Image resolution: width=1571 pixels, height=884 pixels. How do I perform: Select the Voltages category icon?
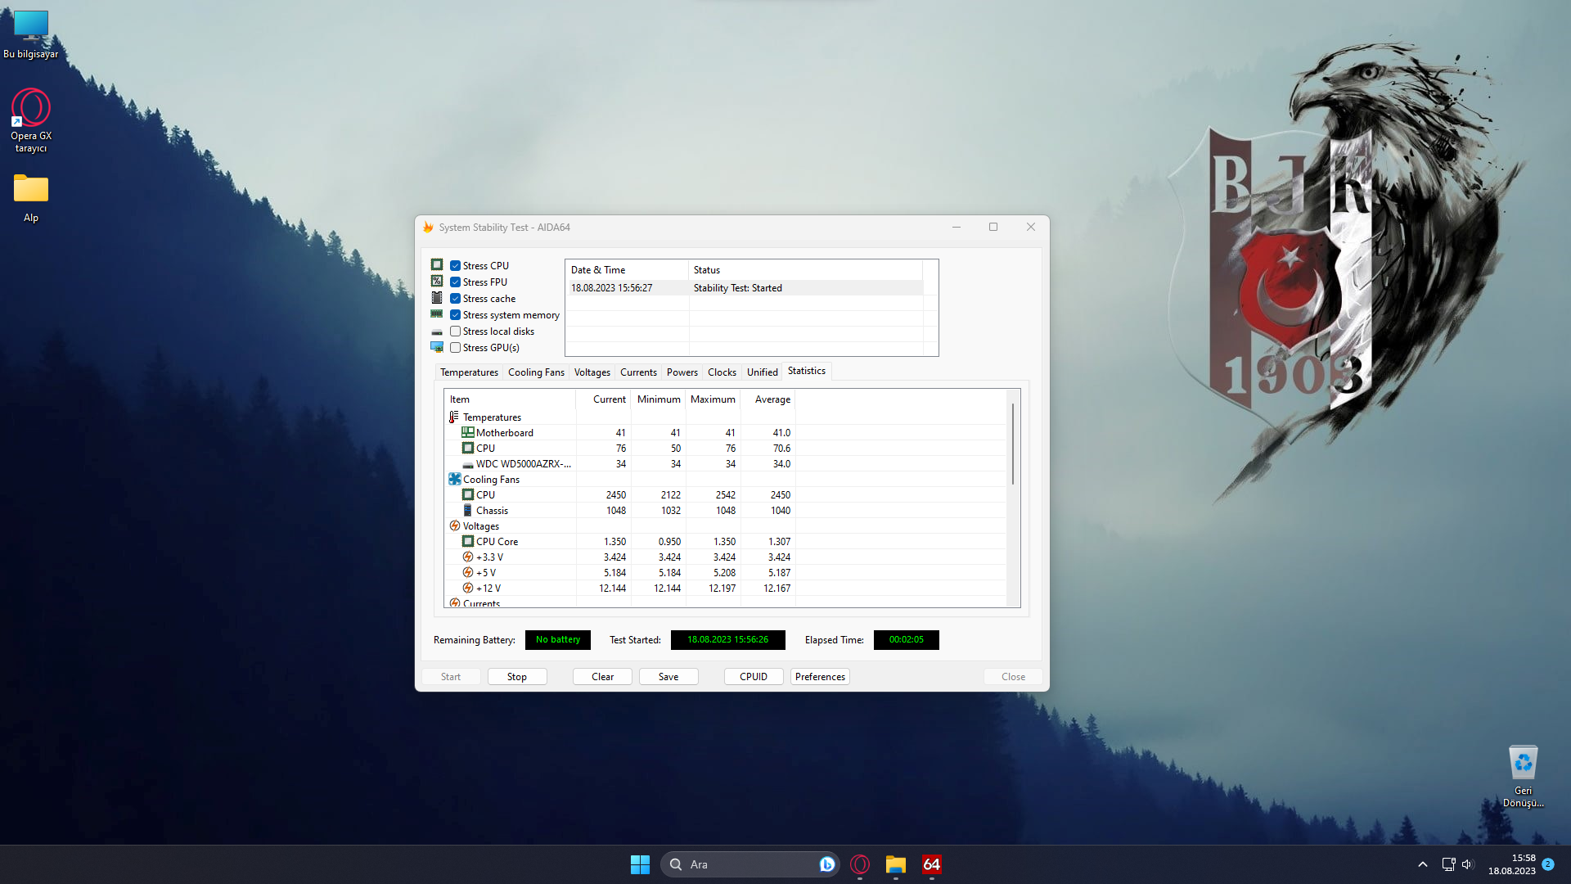pyautogui.click(x=454, y=526)
